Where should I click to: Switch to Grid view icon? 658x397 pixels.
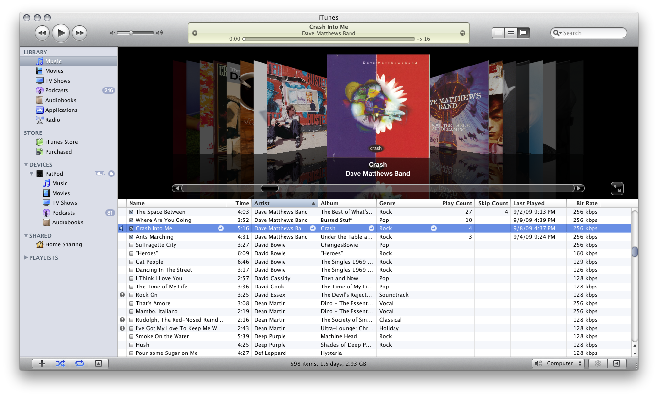(x=511, y=33)
